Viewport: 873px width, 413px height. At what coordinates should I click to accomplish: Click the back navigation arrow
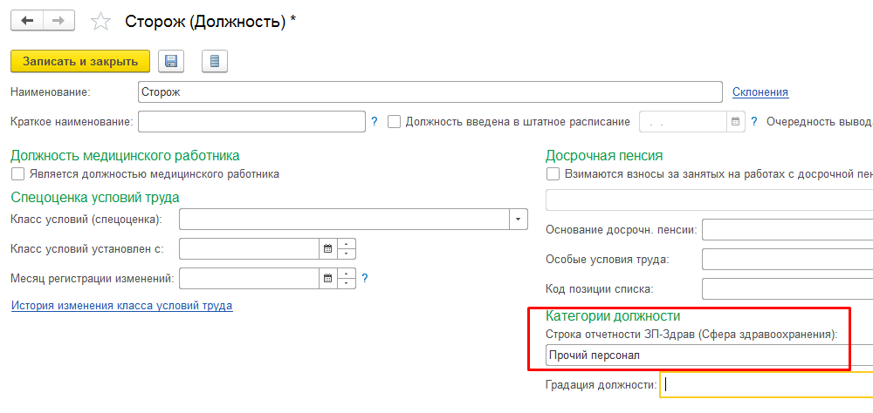click(x=26, y=20)
